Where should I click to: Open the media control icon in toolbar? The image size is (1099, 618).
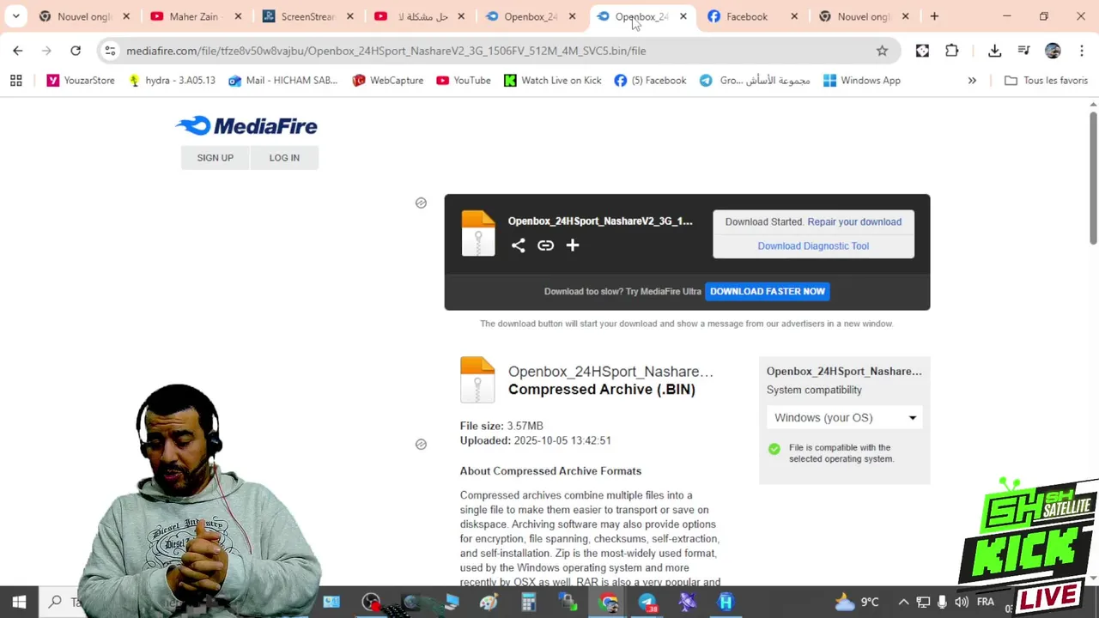coord(1023,51)
